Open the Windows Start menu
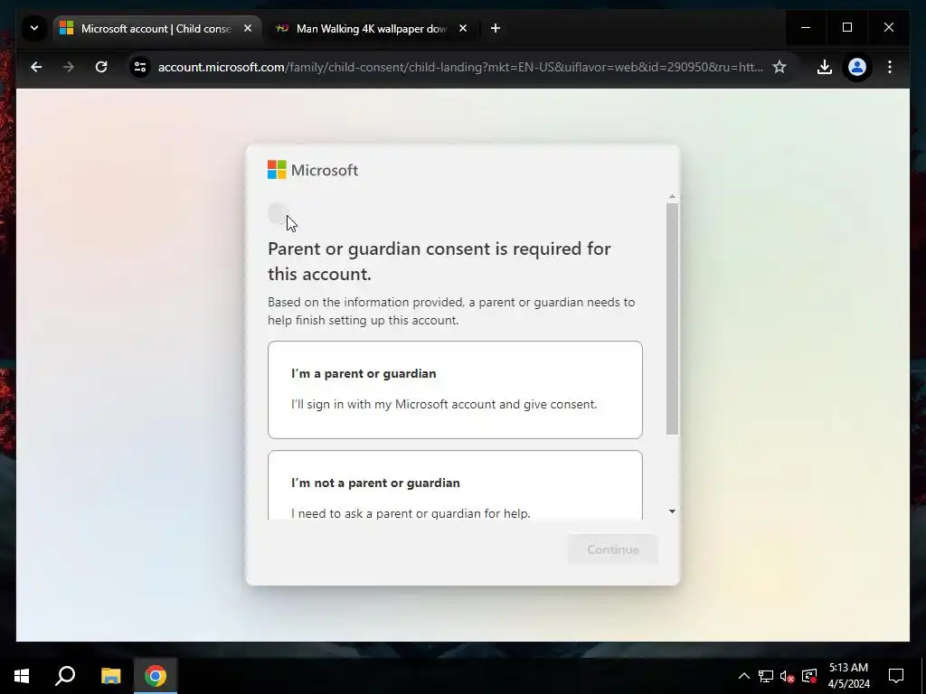The height and width of the screenshot is (694, 926). coord(22,676)
